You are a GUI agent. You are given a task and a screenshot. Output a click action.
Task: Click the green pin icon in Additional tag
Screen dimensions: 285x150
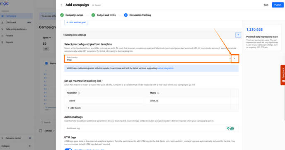pyautogui.click(x=228, y=128)
